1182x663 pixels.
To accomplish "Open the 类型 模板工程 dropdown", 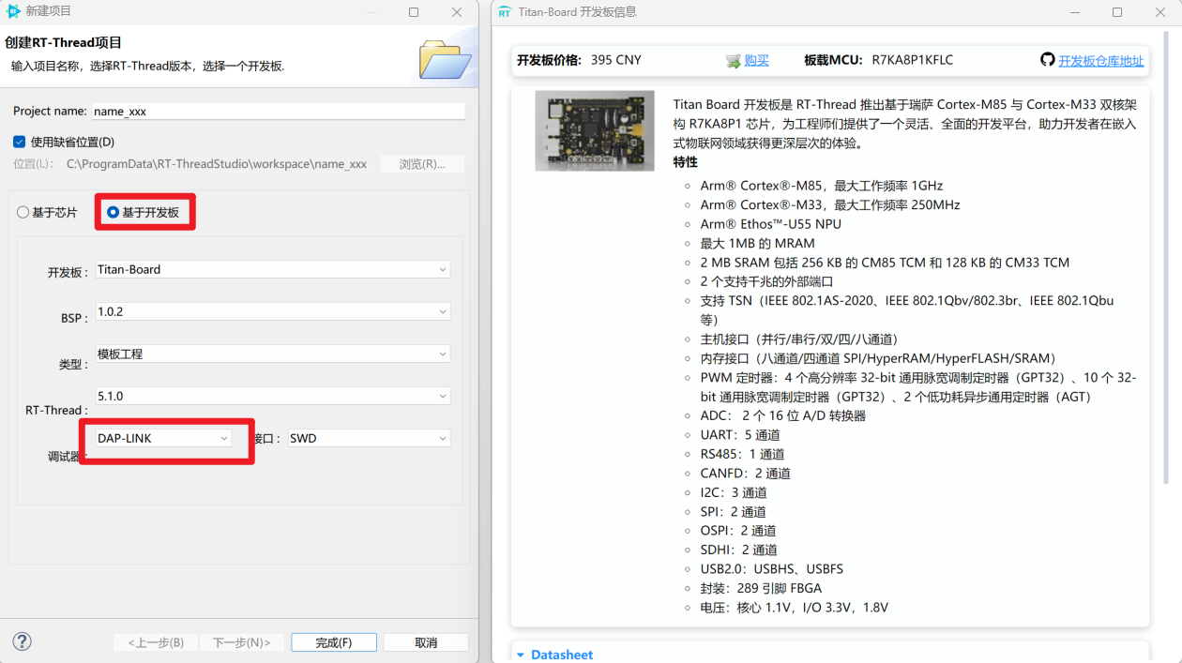I will (272, 354).
